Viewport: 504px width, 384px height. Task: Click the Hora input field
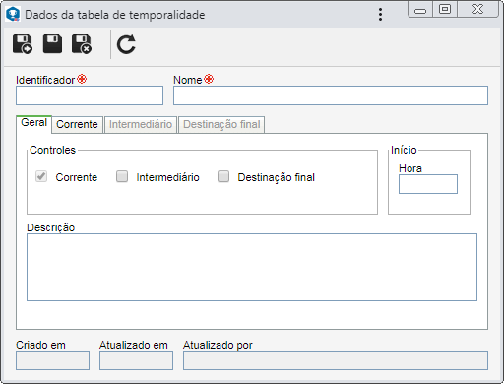pos(428,184)
